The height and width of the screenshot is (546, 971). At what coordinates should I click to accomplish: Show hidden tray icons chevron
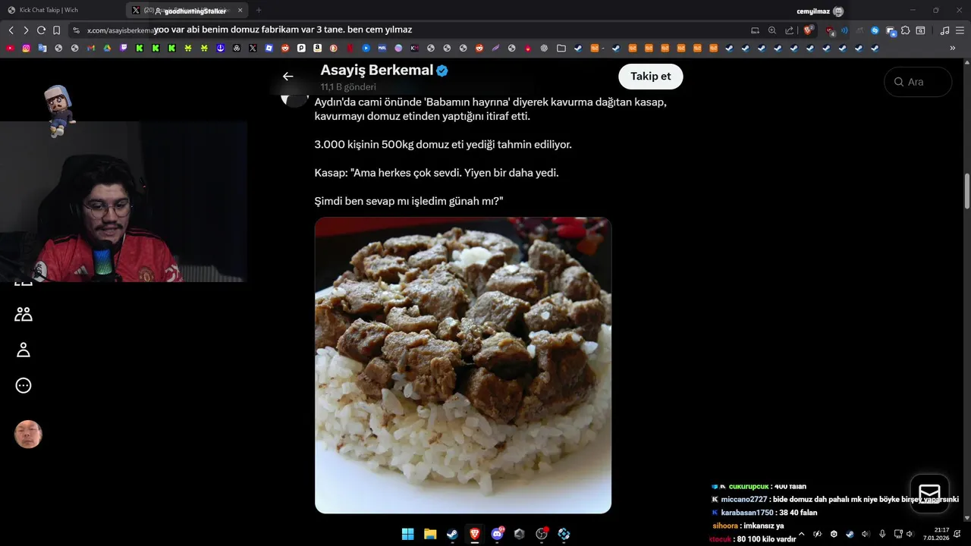801,534
